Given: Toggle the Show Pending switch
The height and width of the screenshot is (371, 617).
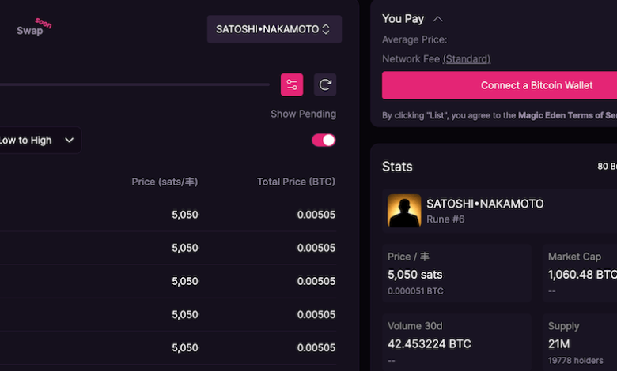Looking at the screenshot, I should (x=324, y=140).
